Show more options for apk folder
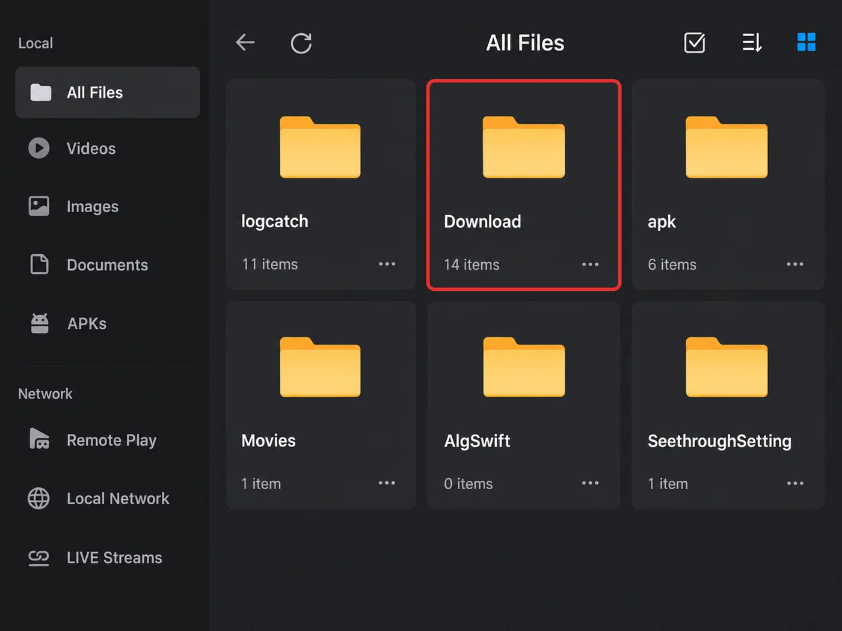This screenshot has height=631, width=842. point(795,264)
